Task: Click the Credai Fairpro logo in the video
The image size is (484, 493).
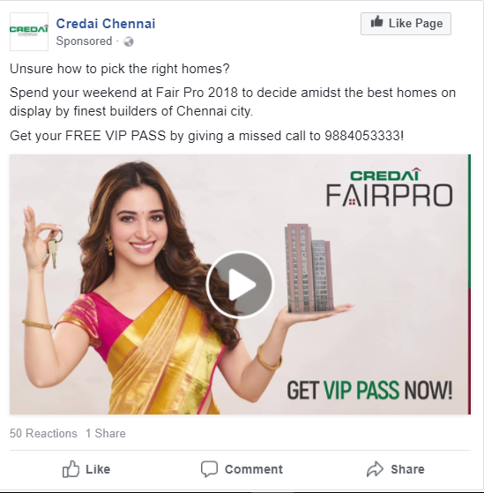Action: (389, 187)
